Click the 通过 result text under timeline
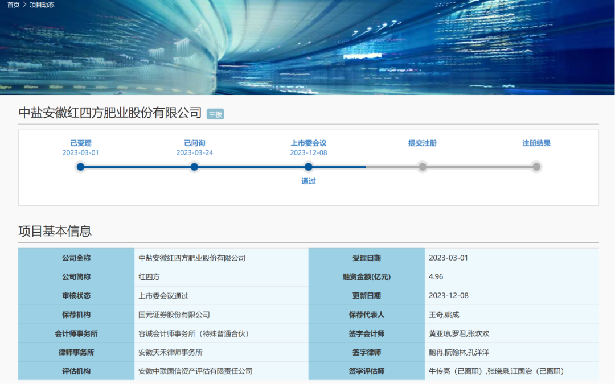This screenshot has height=384, width=615. 309,181
